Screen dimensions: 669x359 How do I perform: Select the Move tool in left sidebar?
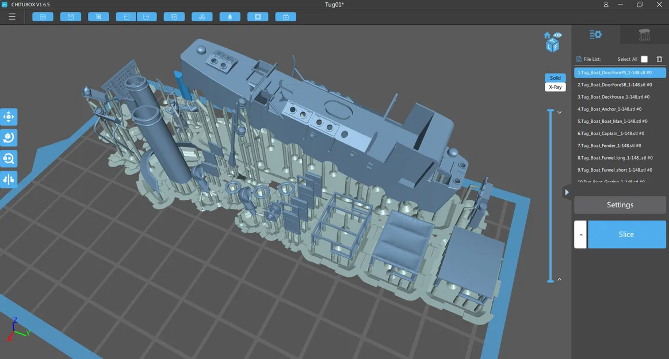click(9, 117)
